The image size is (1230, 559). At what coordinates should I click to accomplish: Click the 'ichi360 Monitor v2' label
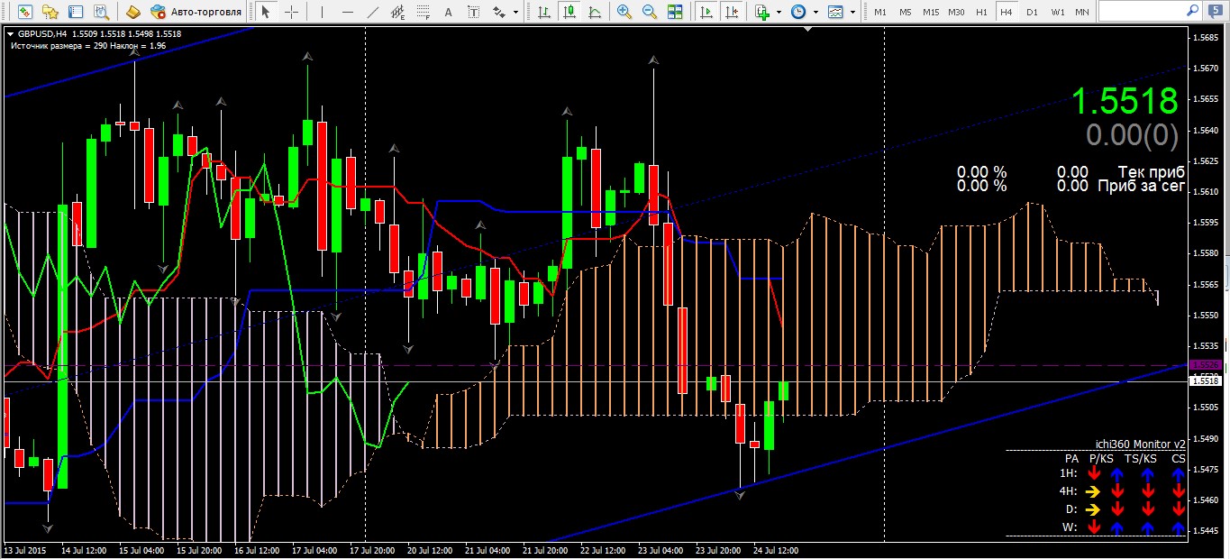coord(1140,444)
